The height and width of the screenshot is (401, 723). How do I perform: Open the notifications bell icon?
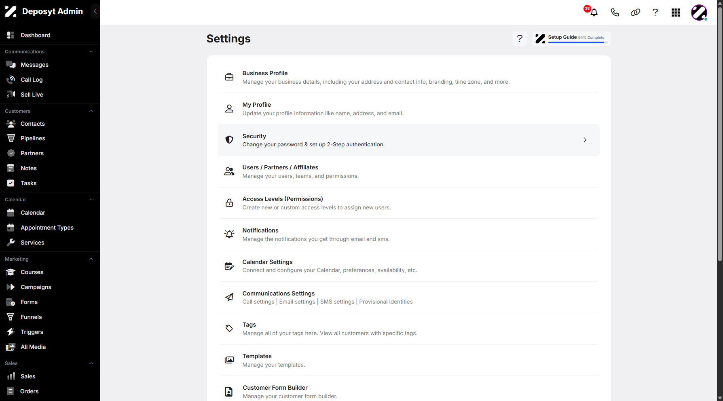[594, 13]
